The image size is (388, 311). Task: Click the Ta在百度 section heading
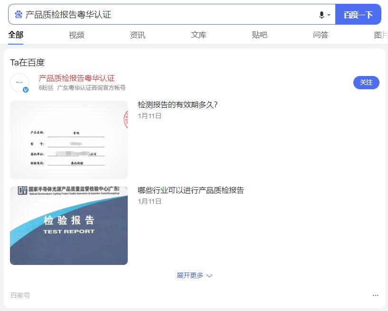coord(27,62)
